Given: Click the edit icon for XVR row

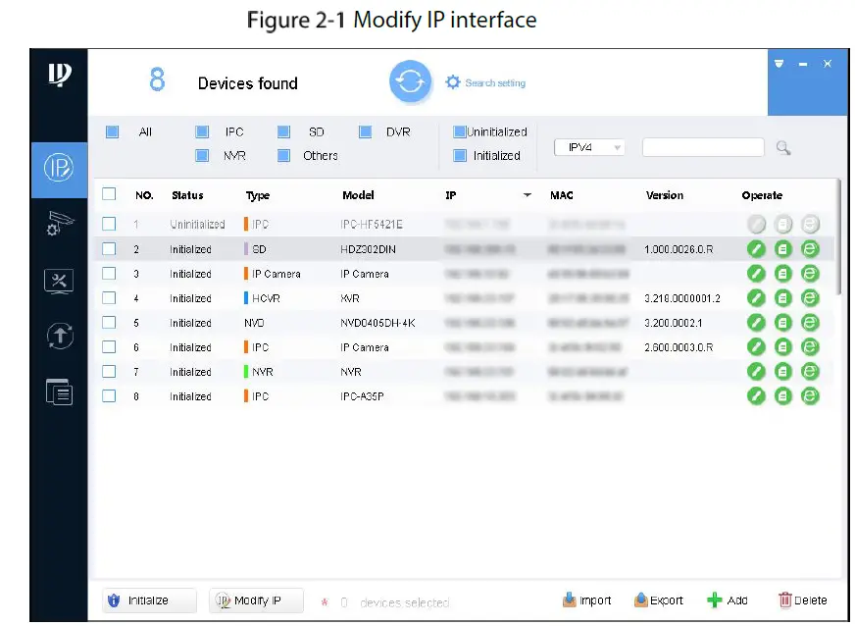Looking at the screenshot, I should 756,298.
